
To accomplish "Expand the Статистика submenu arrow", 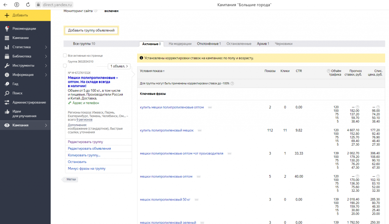I will pos(46,47).
